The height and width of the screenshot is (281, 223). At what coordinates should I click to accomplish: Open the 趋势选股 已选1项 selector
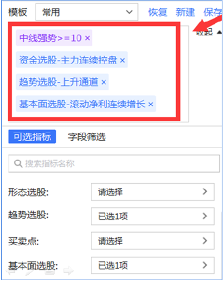[153, 216]
